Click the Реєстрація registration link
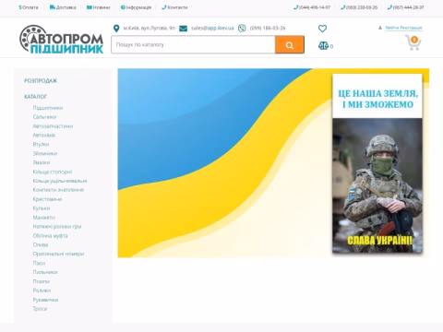443x332 pixels. [411, 28]
